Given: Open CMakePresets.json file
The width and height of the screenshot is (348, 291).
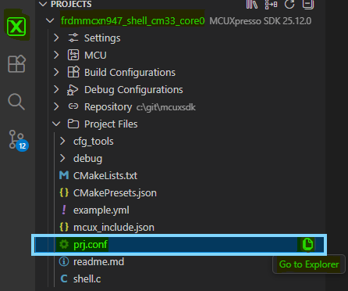Looking at the screenshot, I should (x=115, y=193).
